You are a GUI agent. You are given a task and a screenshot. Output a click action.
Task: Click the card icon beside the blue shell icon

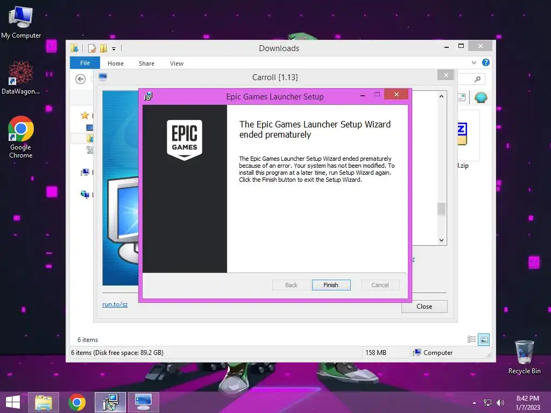pyautogui.click(x=462, y=97)
